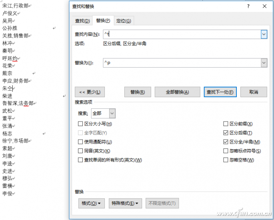Cancel with the 取消 button

click(254, 92)
